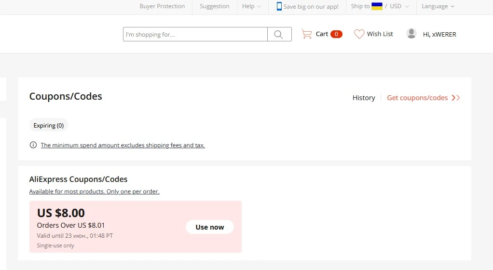
Task: Click the Ship to country flag
Action: click(377, 6)
